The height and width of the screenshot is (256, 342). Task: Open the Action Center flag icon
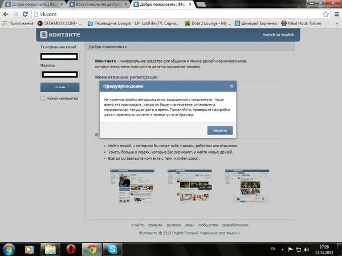coord(290,250)
